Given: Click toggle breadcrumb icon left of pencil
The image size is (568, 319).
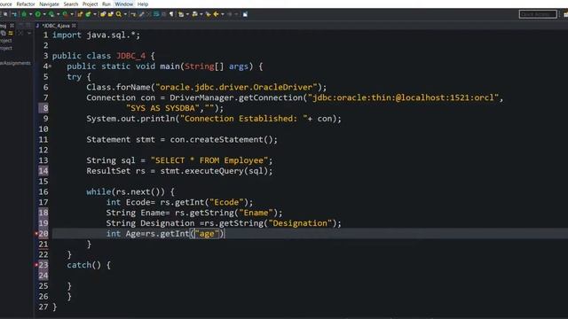Looking at the screenshot, I should [133, 14].
